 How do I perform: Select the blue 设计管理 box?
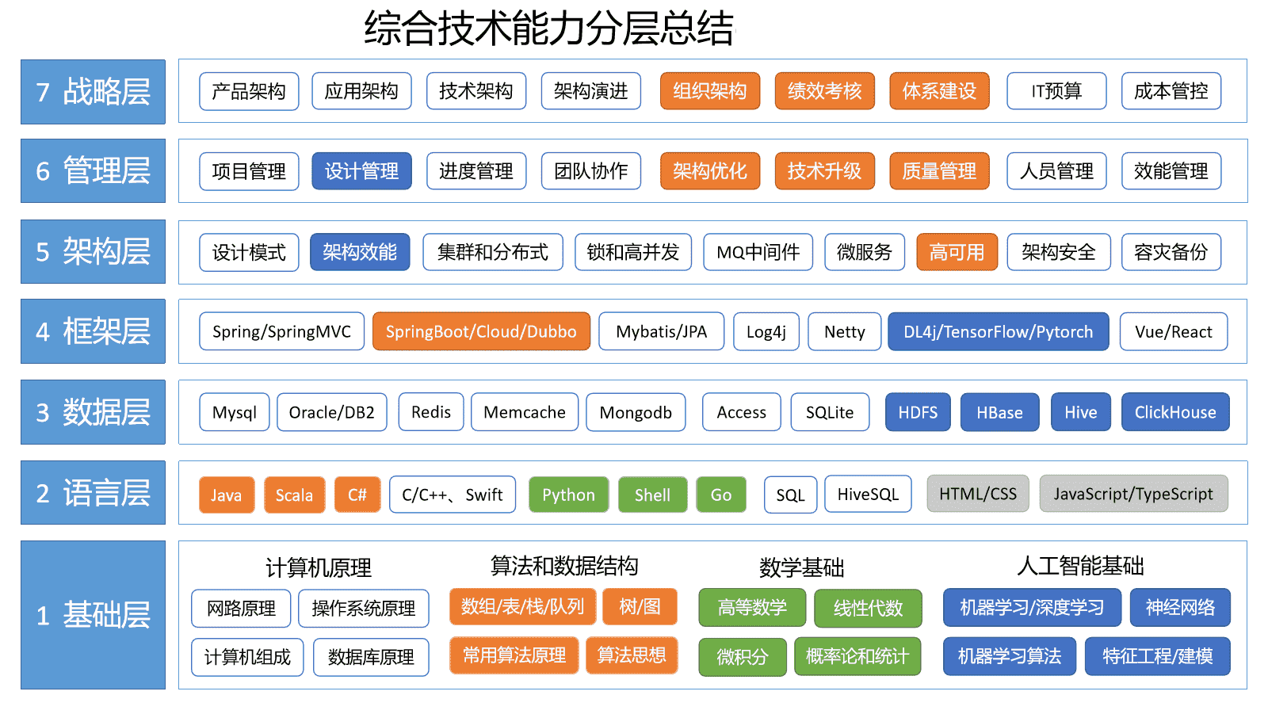click(361, 171)
